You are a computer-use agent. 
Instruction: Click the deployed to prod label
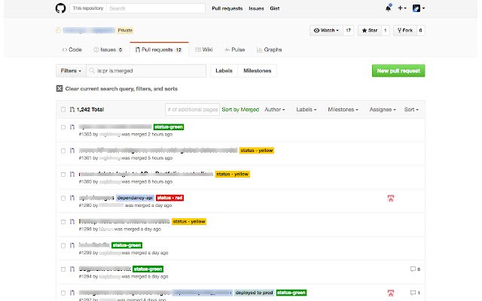255,293
